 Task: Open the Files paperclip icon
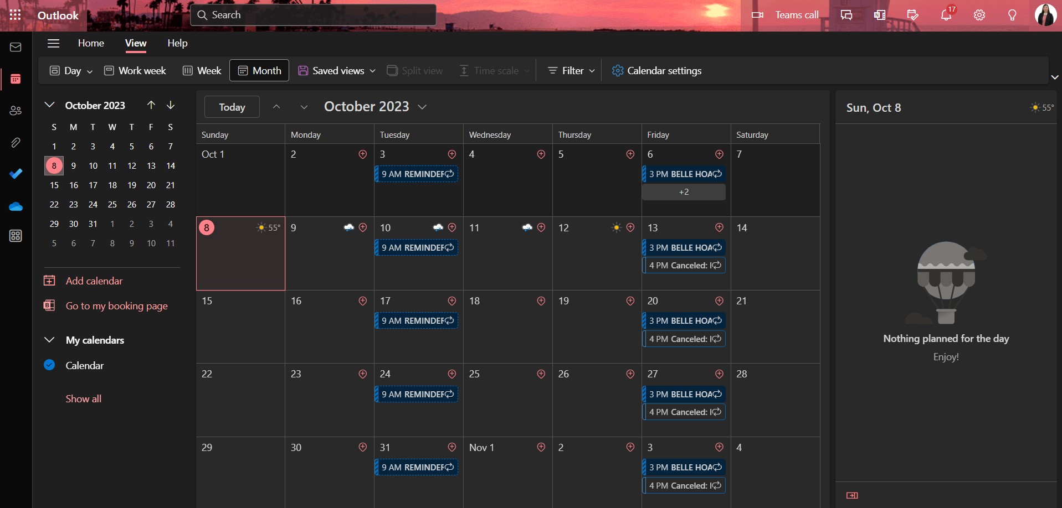coord(16,143)
